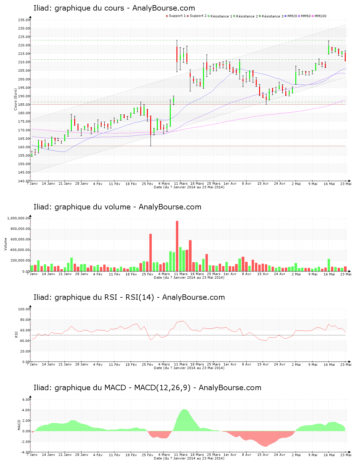This screenshot has height=467, width=362.
Task: Click the MM20 blue legend swatch
Action: [x=286, y=16]
